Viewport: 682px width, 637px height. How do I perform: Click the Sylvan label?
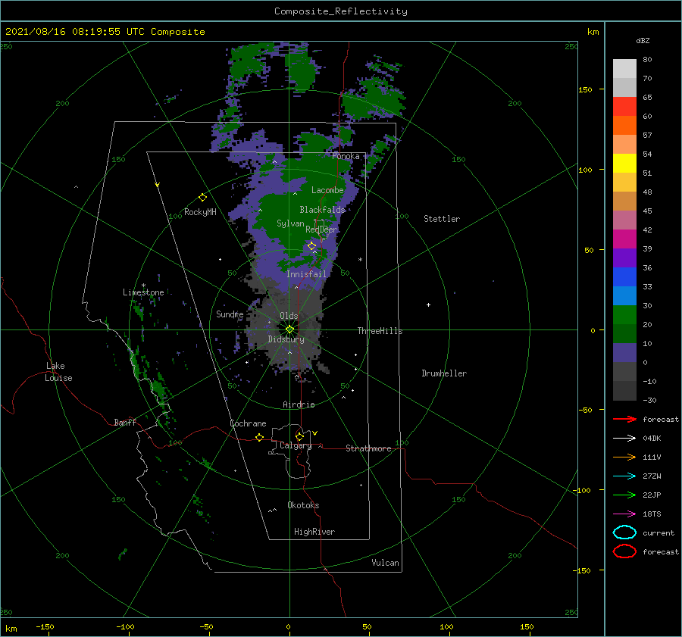[290, 223]
